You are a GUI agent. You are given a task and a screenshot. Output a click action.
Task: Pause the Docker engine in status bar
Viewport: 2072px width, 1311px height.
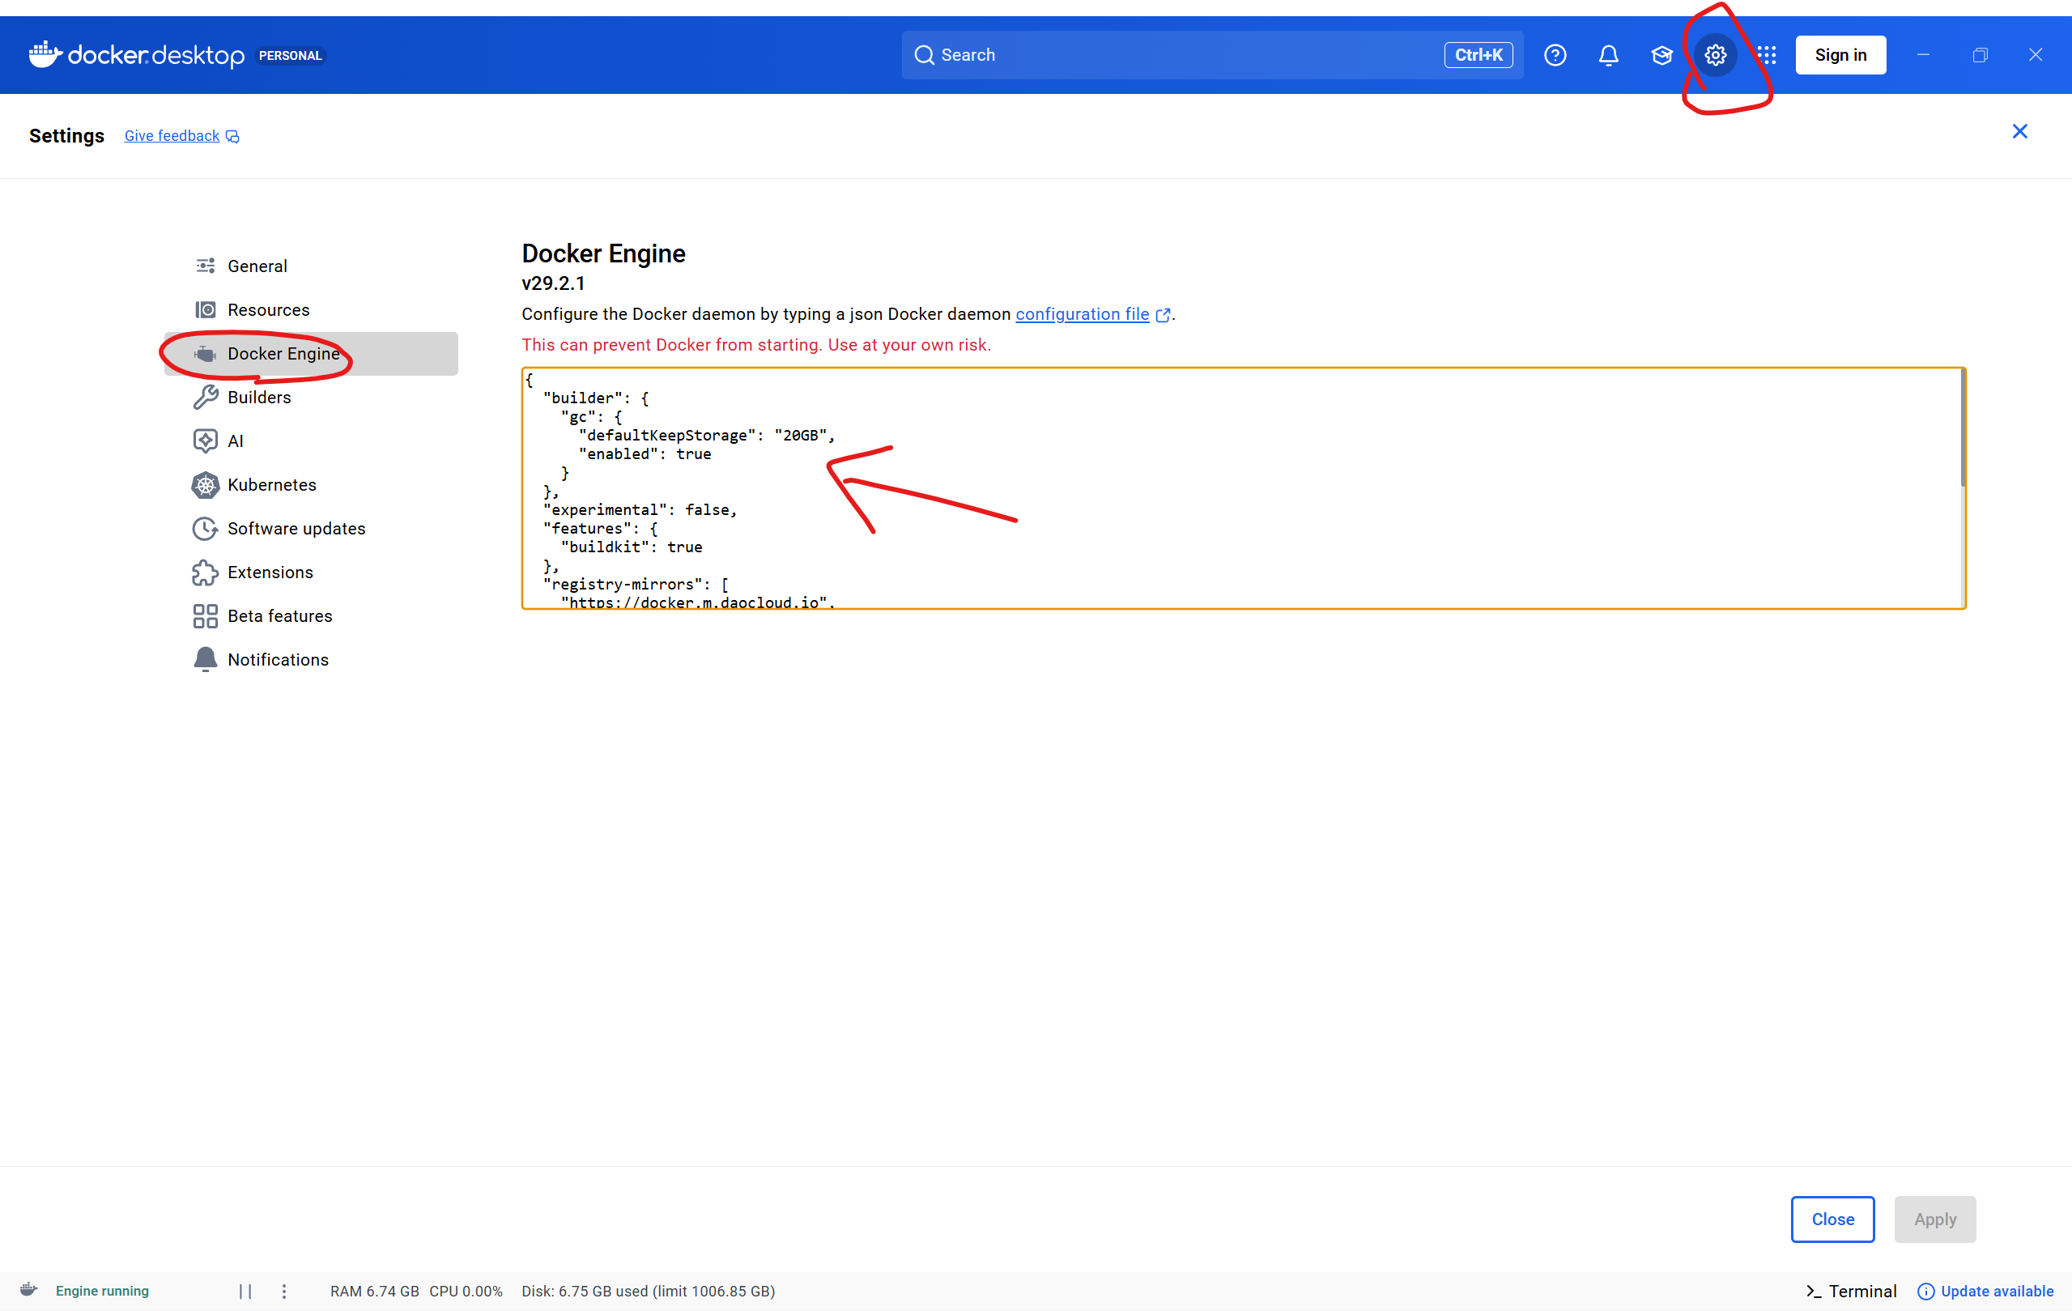pos(245,1290)
